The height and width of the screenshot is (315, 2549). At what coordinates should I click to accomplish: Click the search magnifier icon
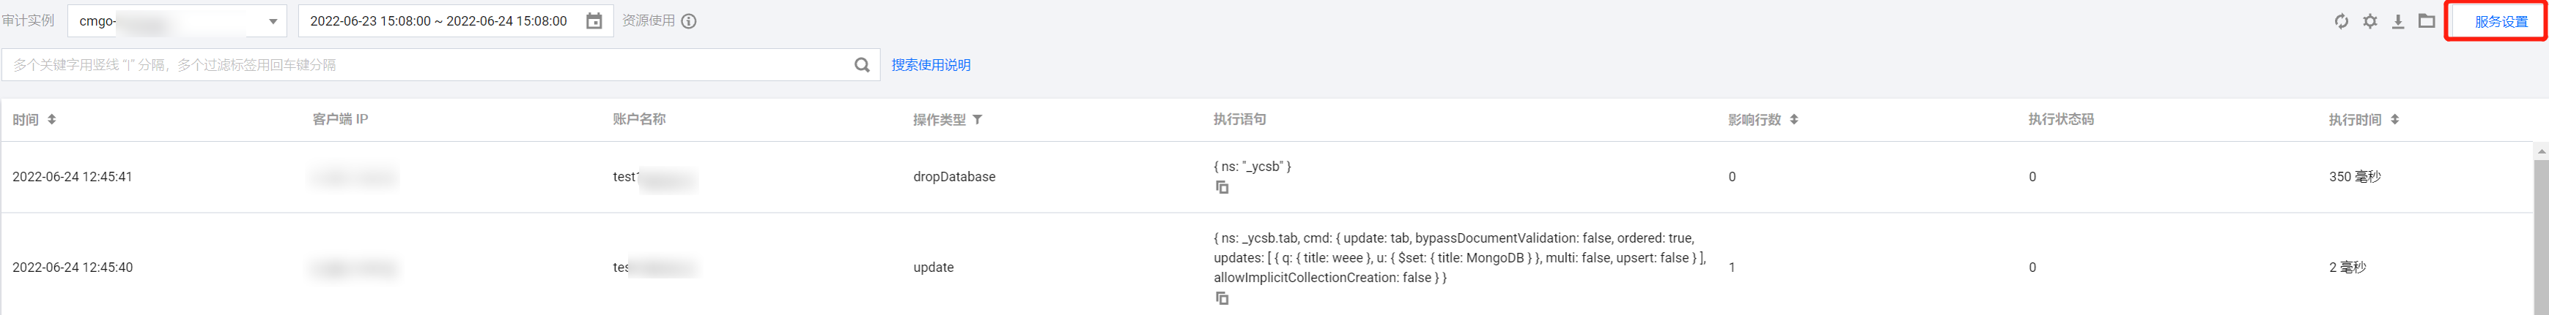coord(862,65)
